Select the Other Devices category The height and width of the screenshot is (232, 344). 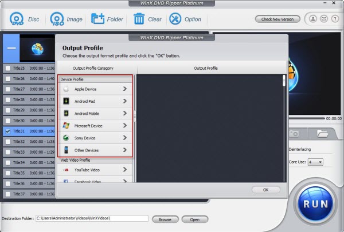(x=95, y=150)
